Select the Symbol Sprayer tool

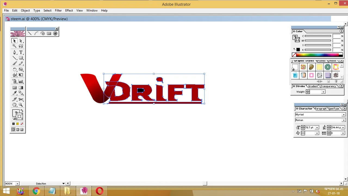click(x=14, y=81)
